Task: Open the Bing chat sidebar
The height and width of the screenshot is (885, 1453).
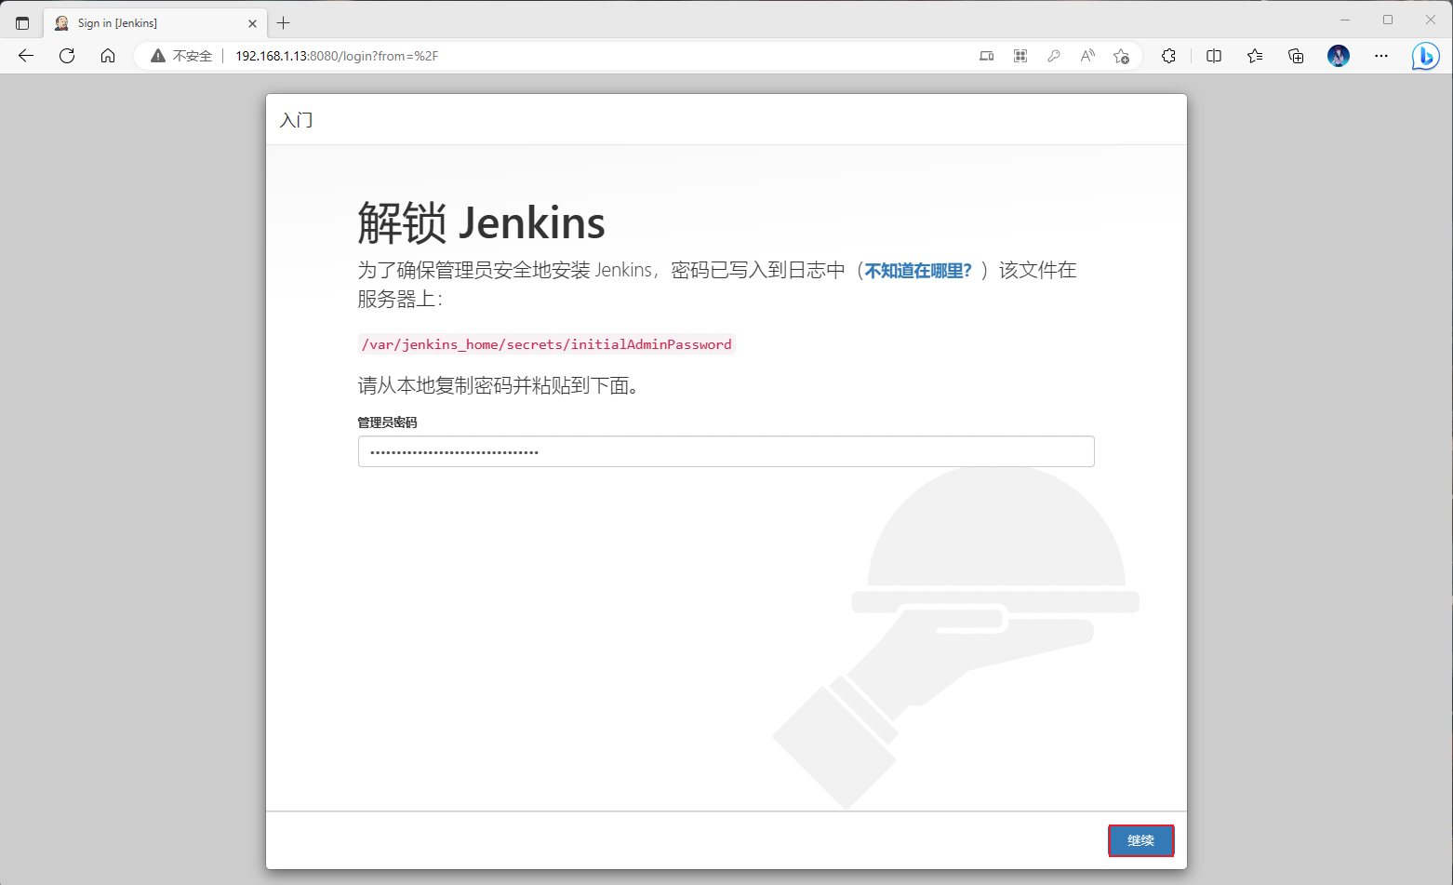Action: click(x=1425, y=56)
